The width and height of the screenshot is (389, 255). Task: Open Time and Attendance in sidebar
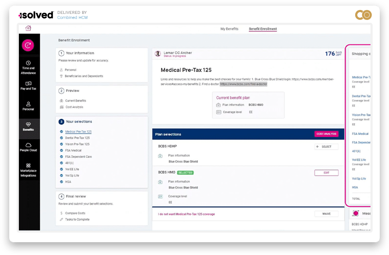(28, 68)
